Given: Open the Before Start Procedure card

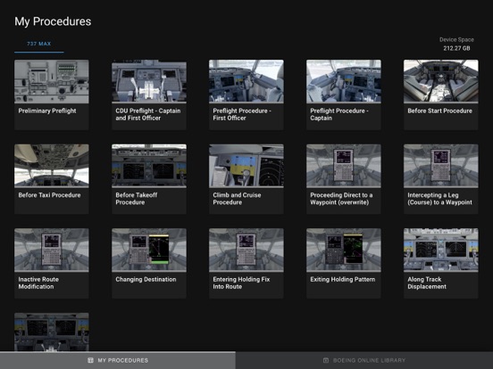Looking at the screenshot, I should click(441, 94).
